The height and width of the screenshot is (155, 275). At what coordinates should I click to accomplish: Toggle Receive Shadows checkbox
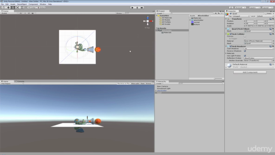(x=245, y=51)
